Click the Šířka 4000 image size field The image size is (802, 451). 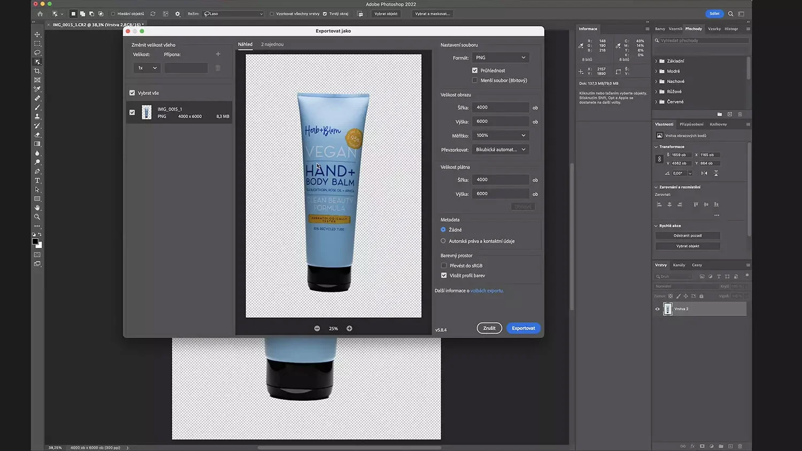pyautogui.click(x=500, y=107)
